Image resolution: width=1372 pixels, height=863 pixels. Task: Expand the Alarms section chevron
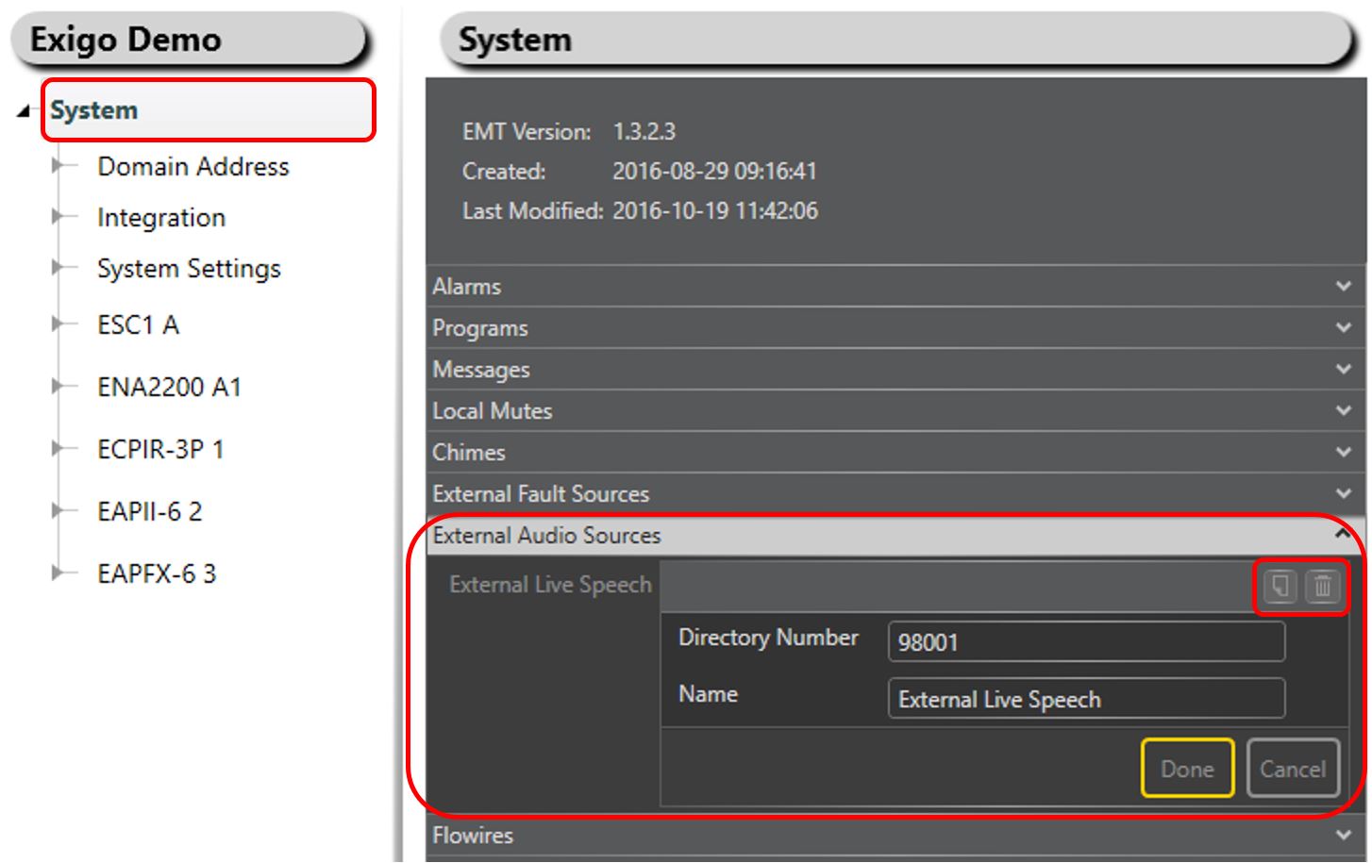click(x=1343, y=287)
